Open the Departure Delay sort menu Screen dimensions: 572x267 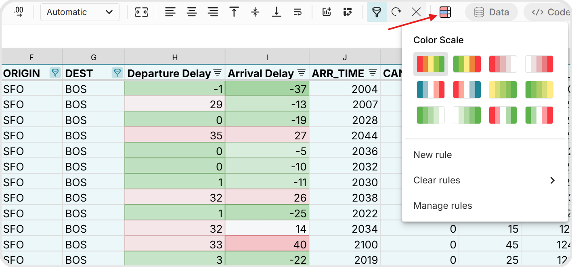point(217,73)
